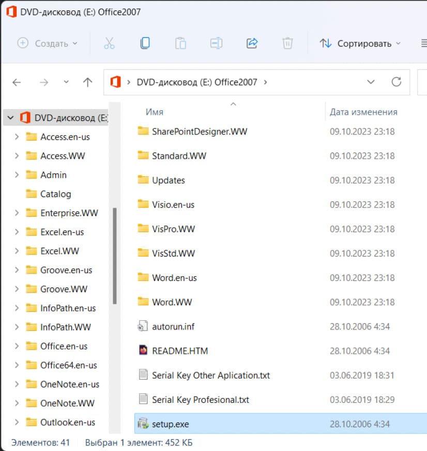Select Serial Key Profesional.txt file
The image size is (427, 451).
(200, 400)
